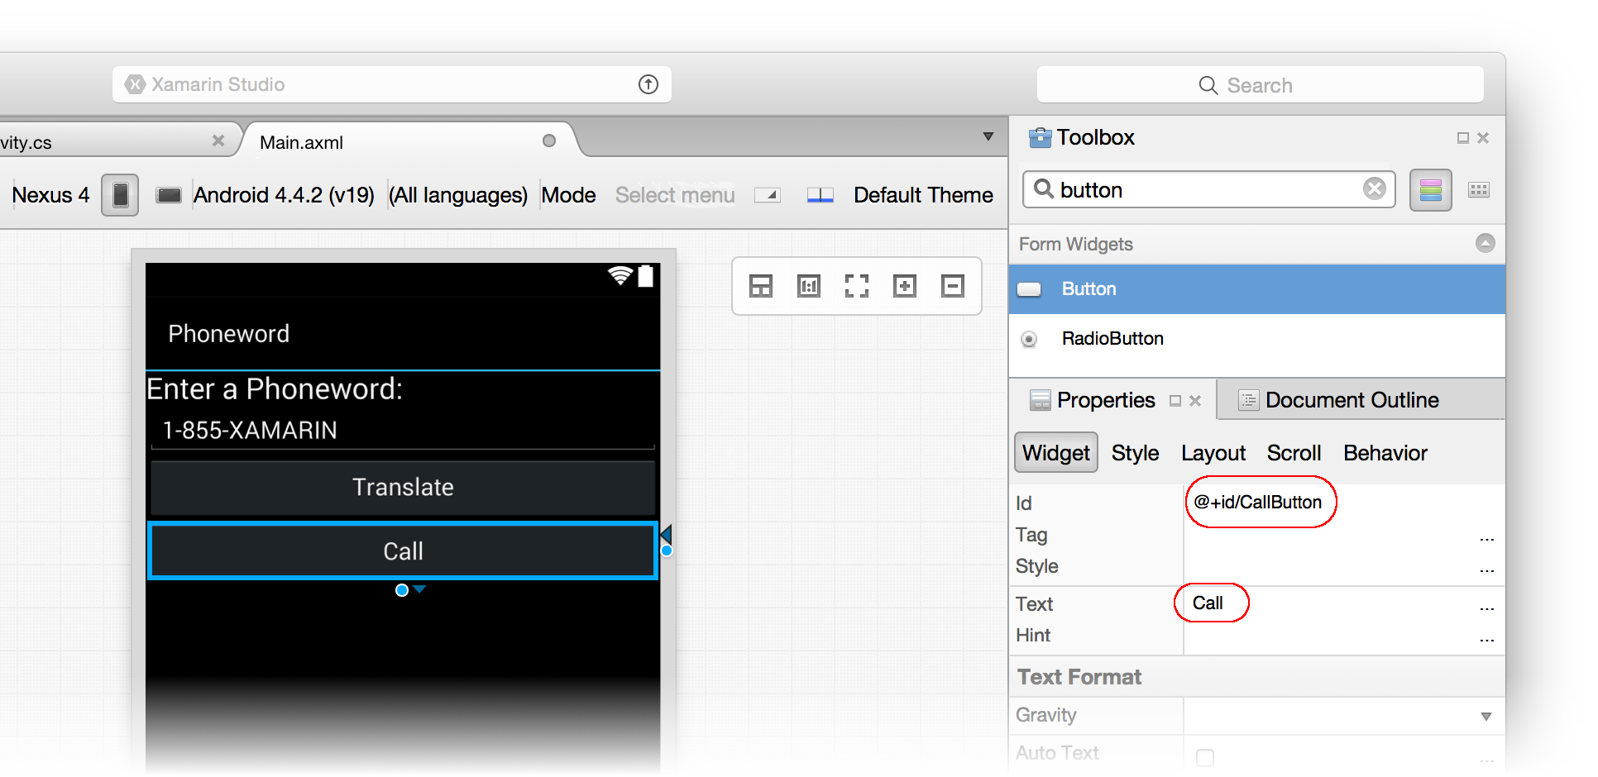
Task: Collapse the Form Widgets section
Action: 1486,243
